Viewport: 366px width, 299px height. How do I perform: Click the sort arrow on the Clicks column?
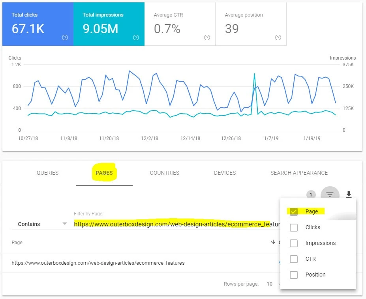tap(273, 242)
